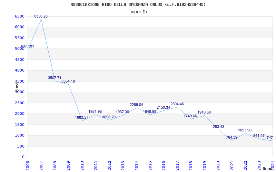The height and width of the screenshot is (172, 276).
Task: Click the x-axis year label 2007
Action: pyautogui.click(x=41, y=166)
